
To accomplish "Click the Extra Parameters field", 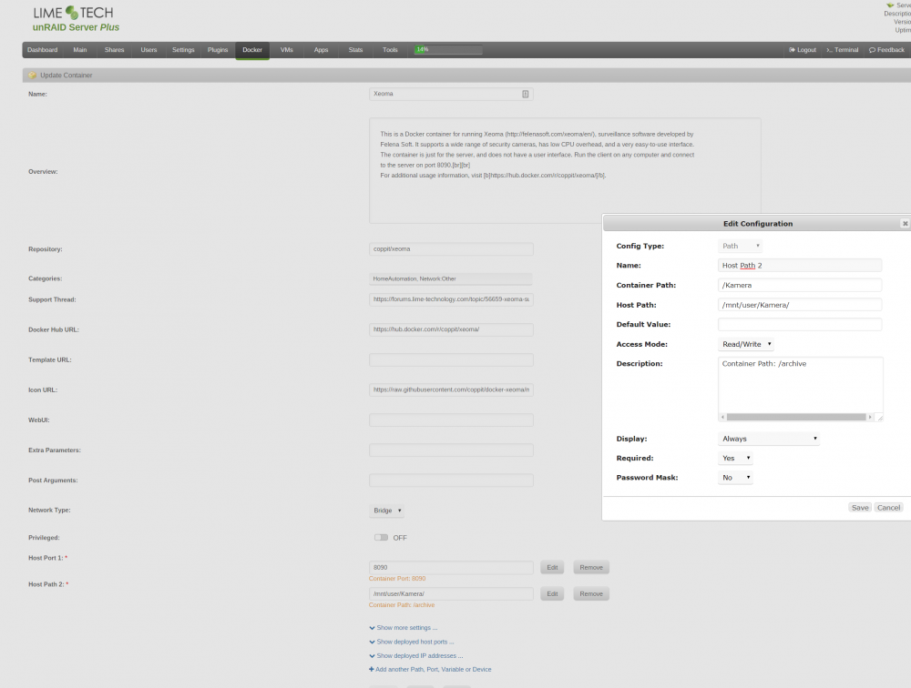I will click(x=451, y=450).
